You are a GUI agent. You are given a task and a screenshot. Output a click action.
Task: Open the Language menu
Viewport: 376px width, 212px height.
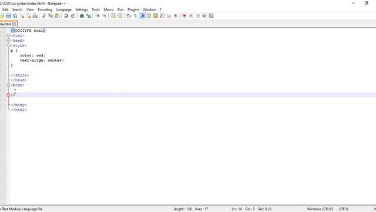coord(64,9)
